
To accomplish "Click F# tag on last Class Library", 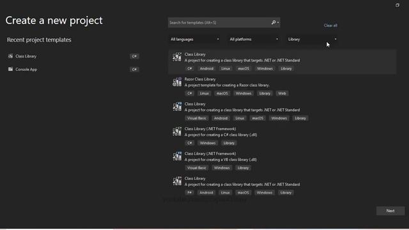I will tap(190, 192).
